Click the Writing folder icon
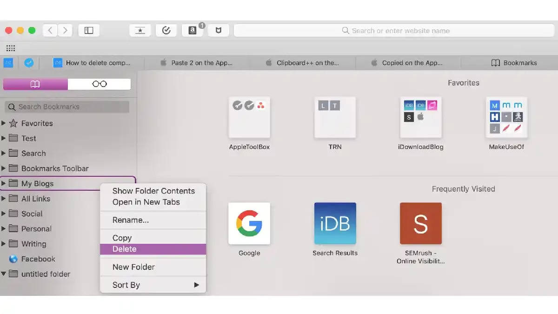The image size is (558, 314). 13,244
